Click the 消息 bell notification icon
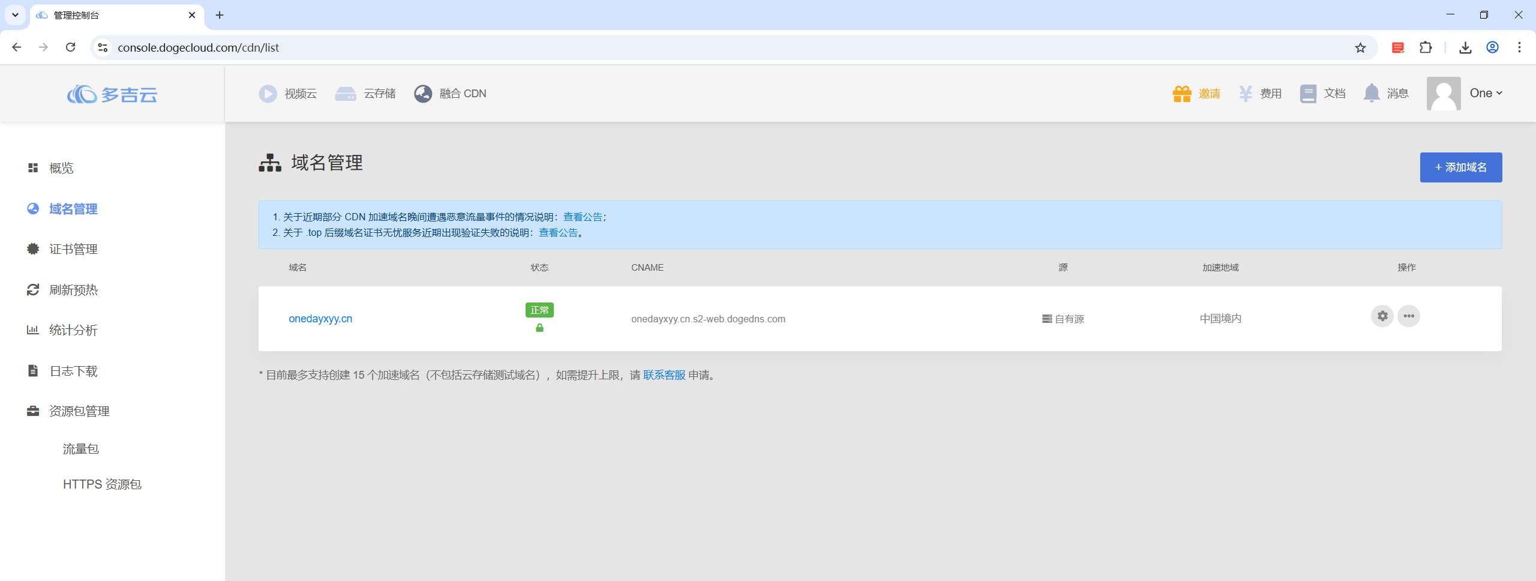Screen dimensions: 1536x581 (1372, 93)
